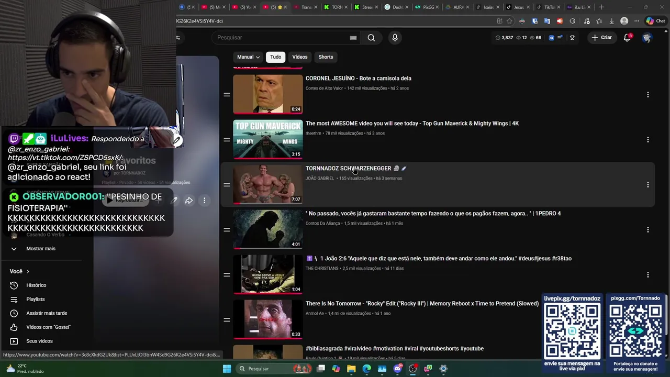Select the Tudo filter chip
The image size is (670, 377).
point(276,57)
